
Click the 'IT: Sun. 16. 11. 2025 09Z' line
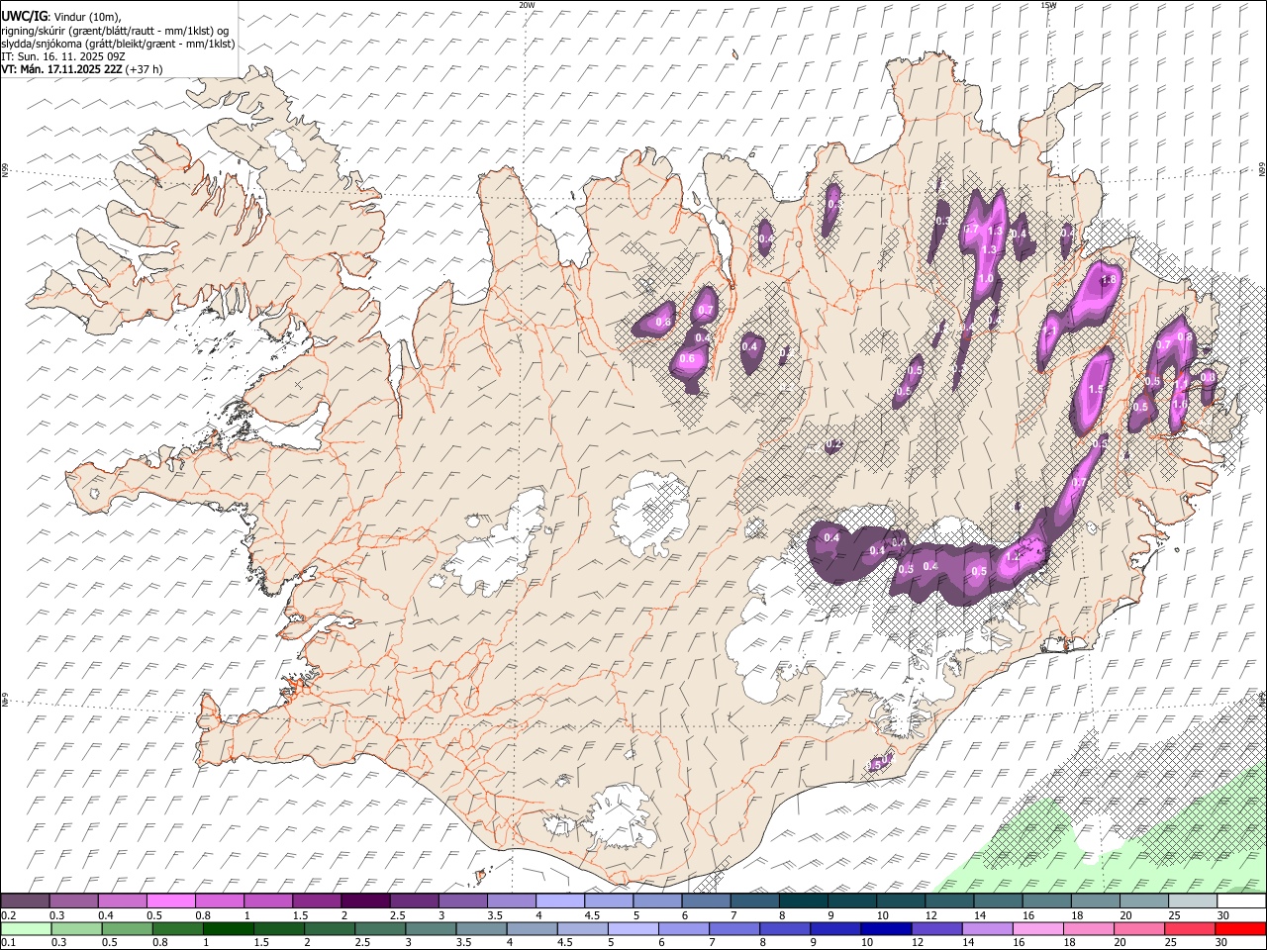point(63,56)
